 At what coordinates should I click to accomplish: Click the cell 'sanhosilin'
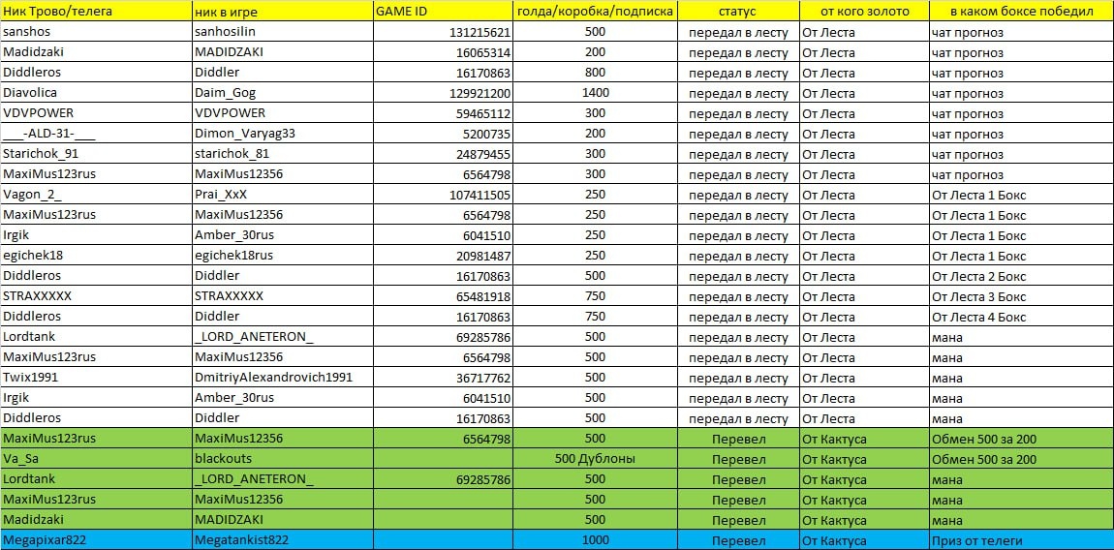click(x=283, y=32)
